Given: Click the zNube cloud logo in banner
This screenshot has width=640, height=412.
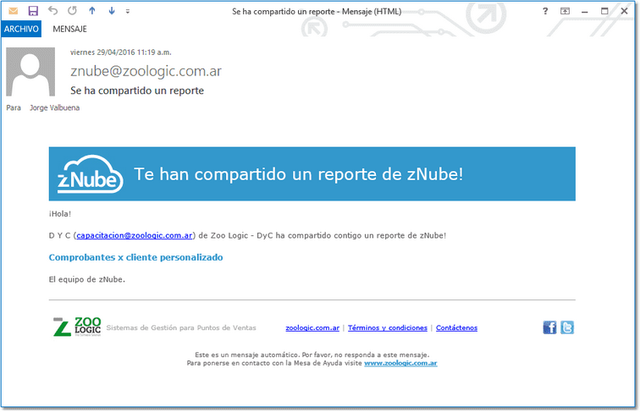Looking at the screenshot, I should [x=90, y=174].
